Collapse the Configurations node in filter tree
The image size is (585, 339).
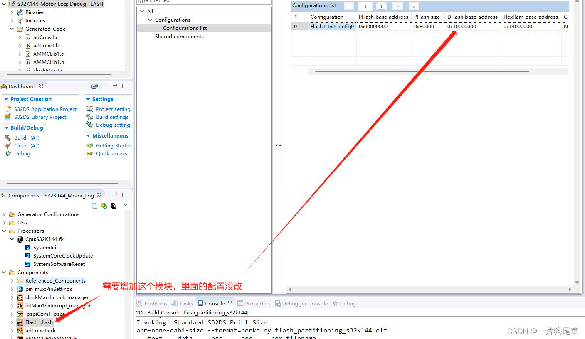150,20
